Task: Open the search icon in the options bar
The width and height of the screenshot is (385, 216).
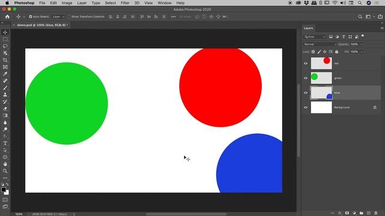Action: pyautogui.click(x=360, y=17)
